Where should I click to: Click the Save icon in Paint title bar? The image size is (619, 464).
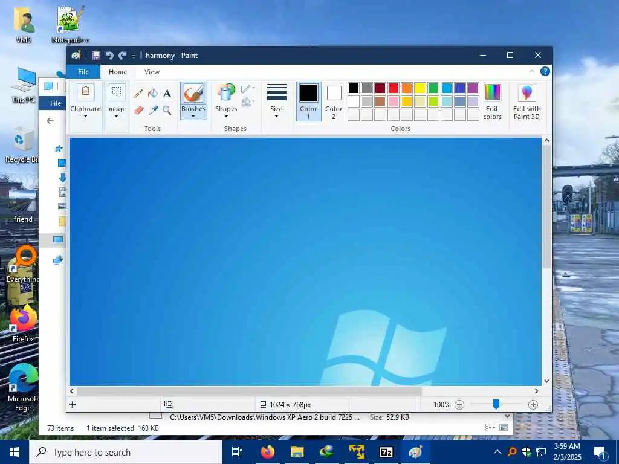point(96,56)
